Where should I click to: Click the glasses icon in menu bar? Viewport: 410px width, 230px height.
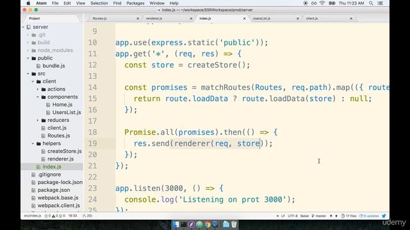coord(314,3)
